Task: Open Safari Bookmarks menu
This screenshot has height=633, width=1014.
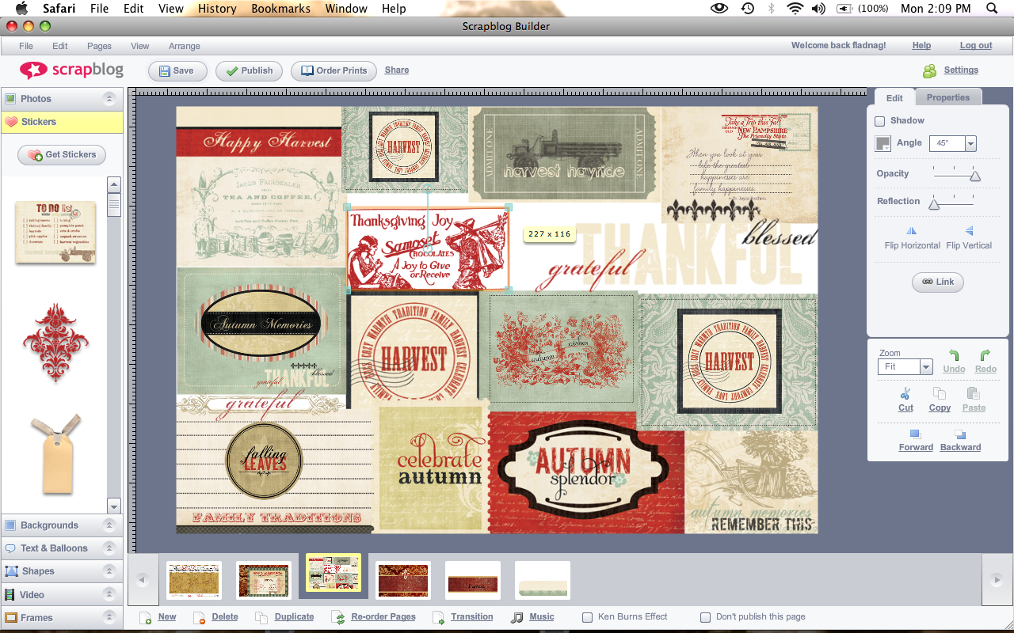Action: click(x=281, y=9)
